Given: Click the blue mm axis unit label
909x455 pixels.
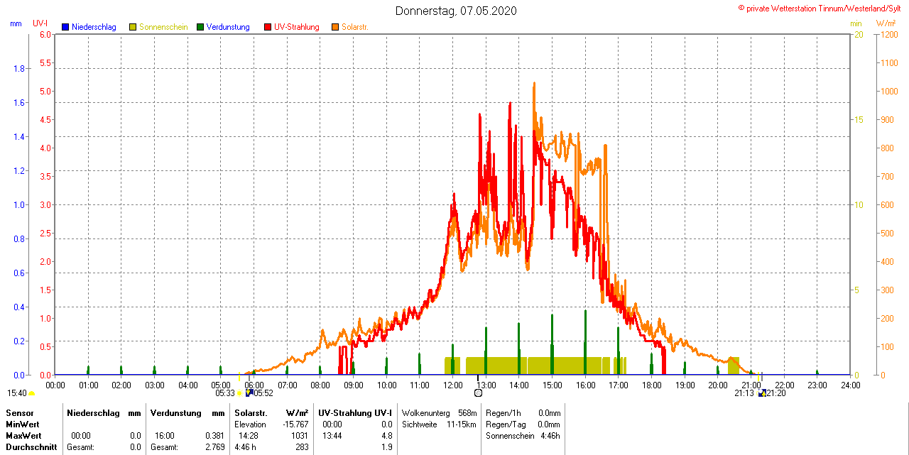Looking at the screenshot, I should [16, 23].
